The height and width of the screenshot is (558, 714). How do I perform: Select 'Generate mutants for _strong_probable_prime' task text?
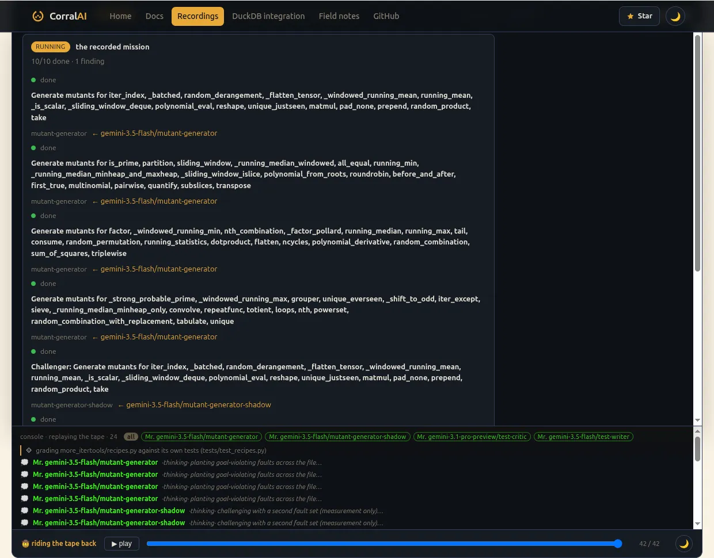point(256,310)
